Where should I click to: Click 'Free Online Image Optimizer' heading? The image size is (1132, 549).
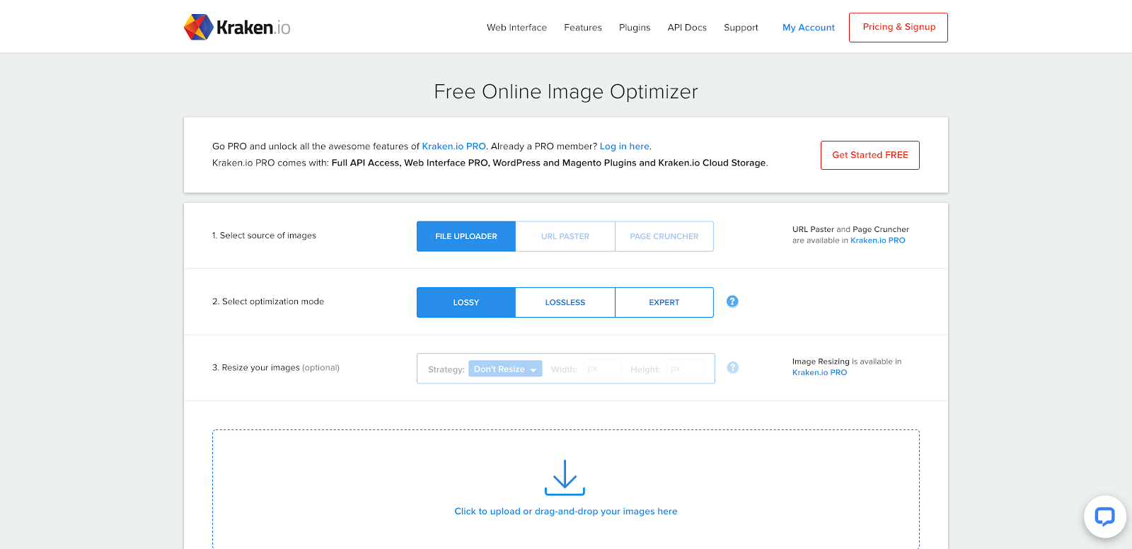tap(566, 92)
